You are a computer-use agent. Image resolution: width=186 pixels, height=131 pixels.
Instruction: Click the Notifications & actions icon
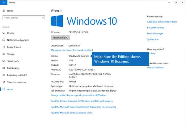4,40
